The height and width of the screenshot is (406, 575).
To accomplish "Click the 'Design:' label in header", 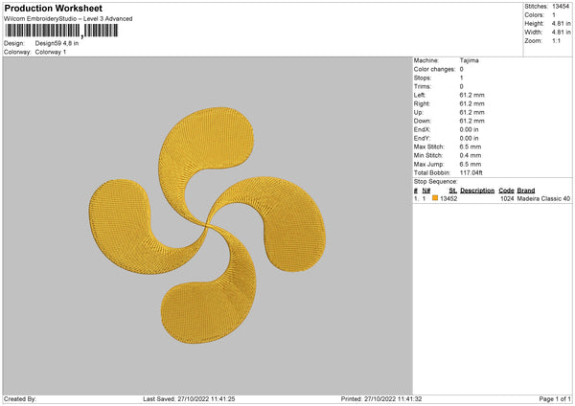I will (x=14, y=43).
